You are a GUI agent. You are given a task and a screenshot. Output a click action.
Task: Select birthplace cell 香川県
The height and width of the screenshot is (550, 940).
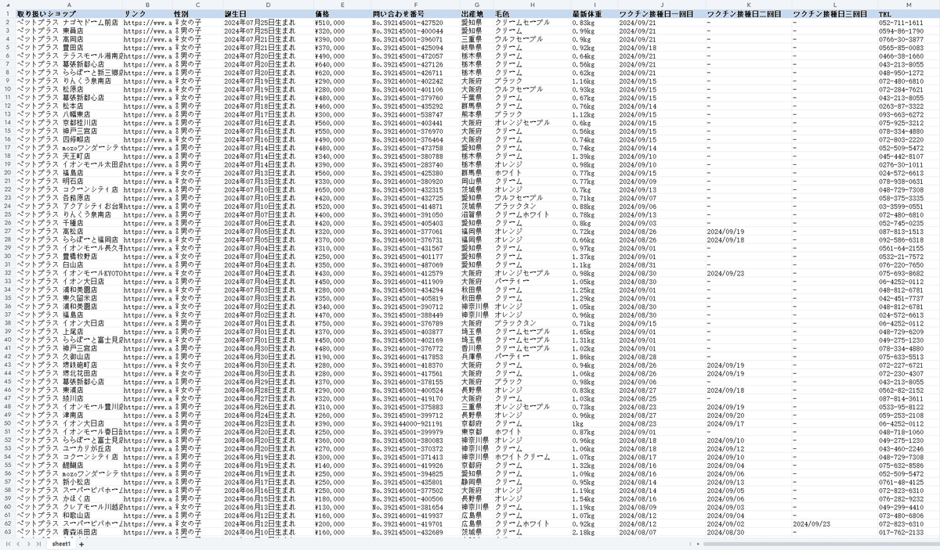477,347
